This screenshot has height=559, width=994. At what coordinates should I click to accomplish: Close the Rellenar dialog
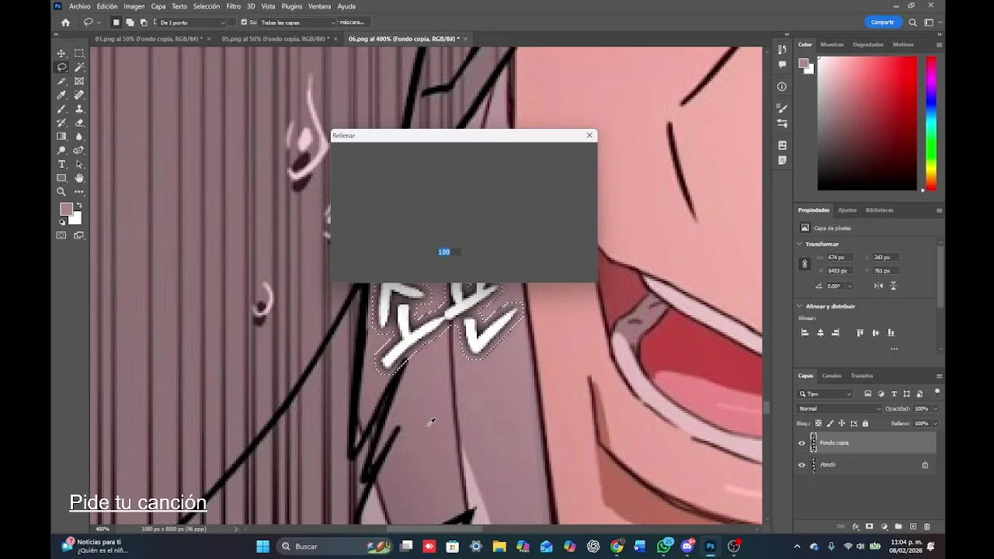point(589,135)
